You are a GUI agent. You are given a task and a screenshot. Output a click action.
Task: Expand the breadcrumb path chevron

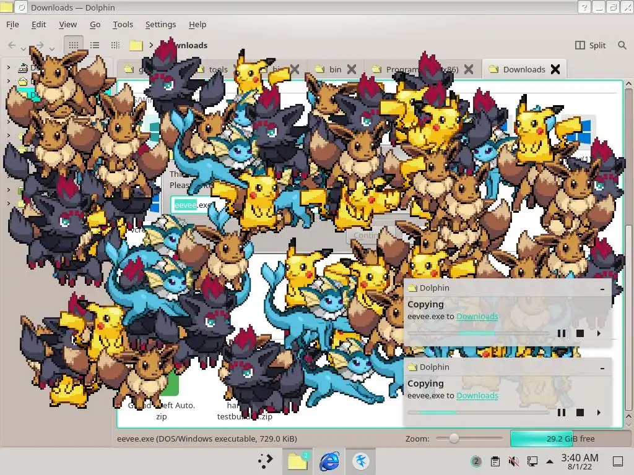(151, 45)
